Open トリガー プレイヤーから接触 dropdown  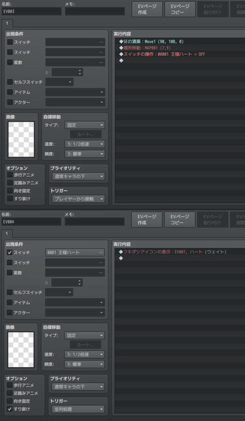[79, 199]
